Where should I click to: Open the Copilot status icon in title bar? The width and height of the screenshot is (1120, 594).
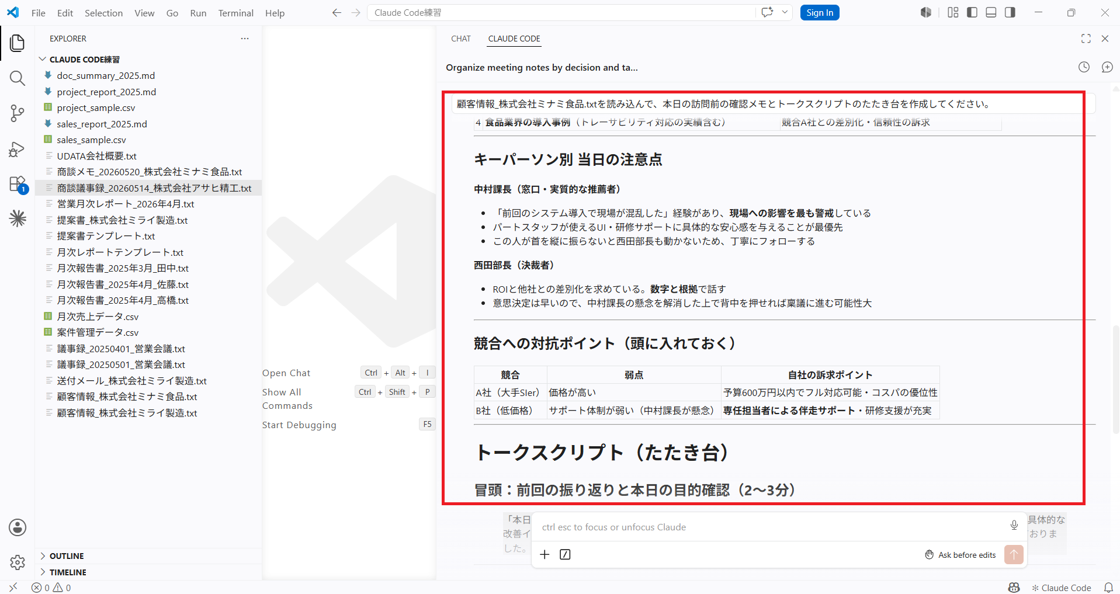[x=926, y=12]
